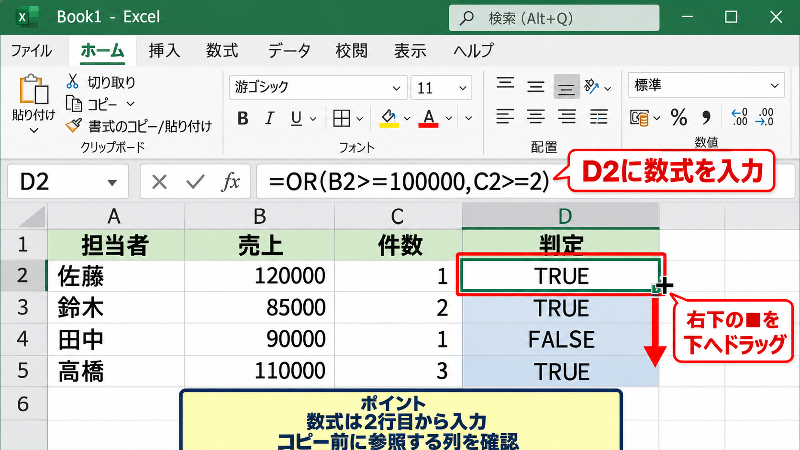Click the Copy icon

74,103
